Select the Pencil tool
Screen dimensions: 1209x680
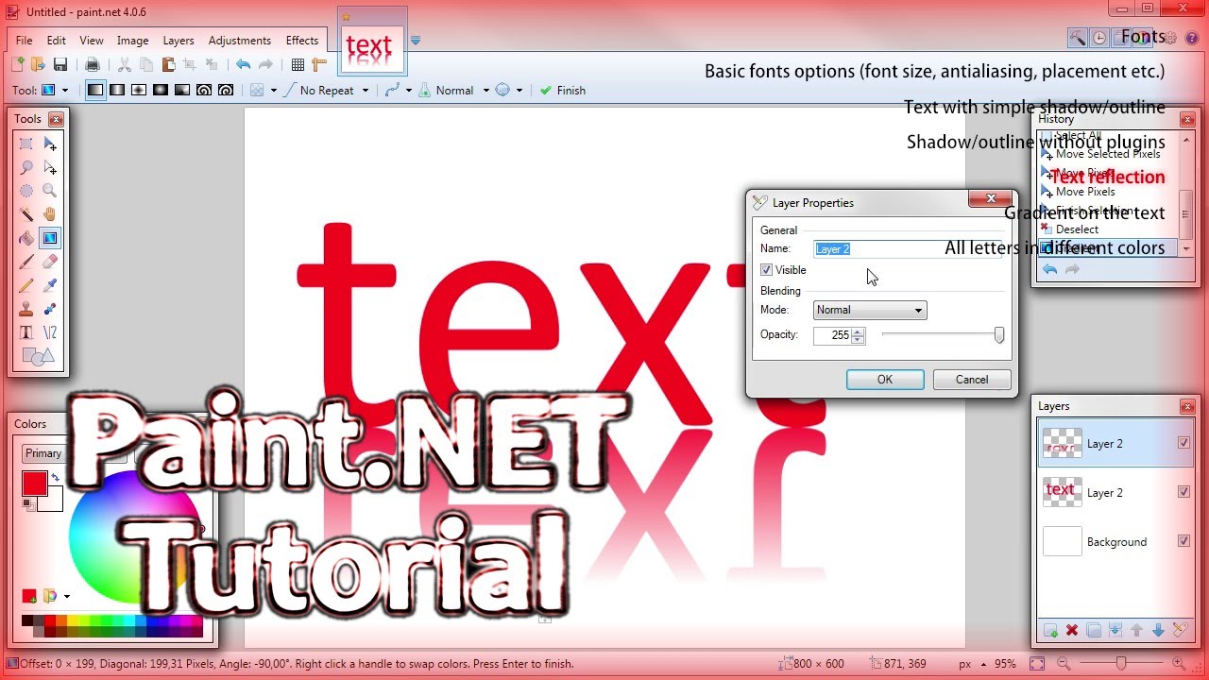26,285
